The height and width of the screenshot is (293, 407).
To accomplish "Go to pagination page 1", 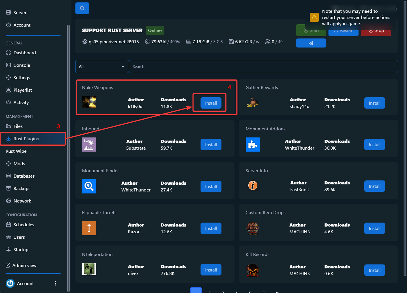I will pos(196,290).
